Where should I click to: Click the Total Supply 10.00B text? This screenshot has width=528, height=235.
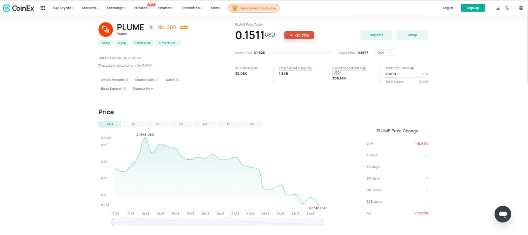[x=407, y=82]
